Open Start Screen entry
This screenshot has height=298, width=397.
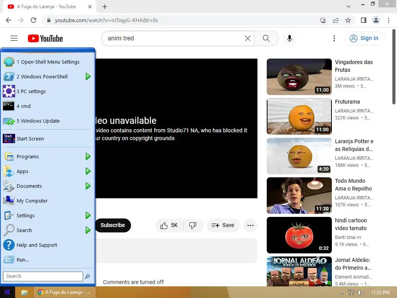pyautogui.click(x=48, y=139)
